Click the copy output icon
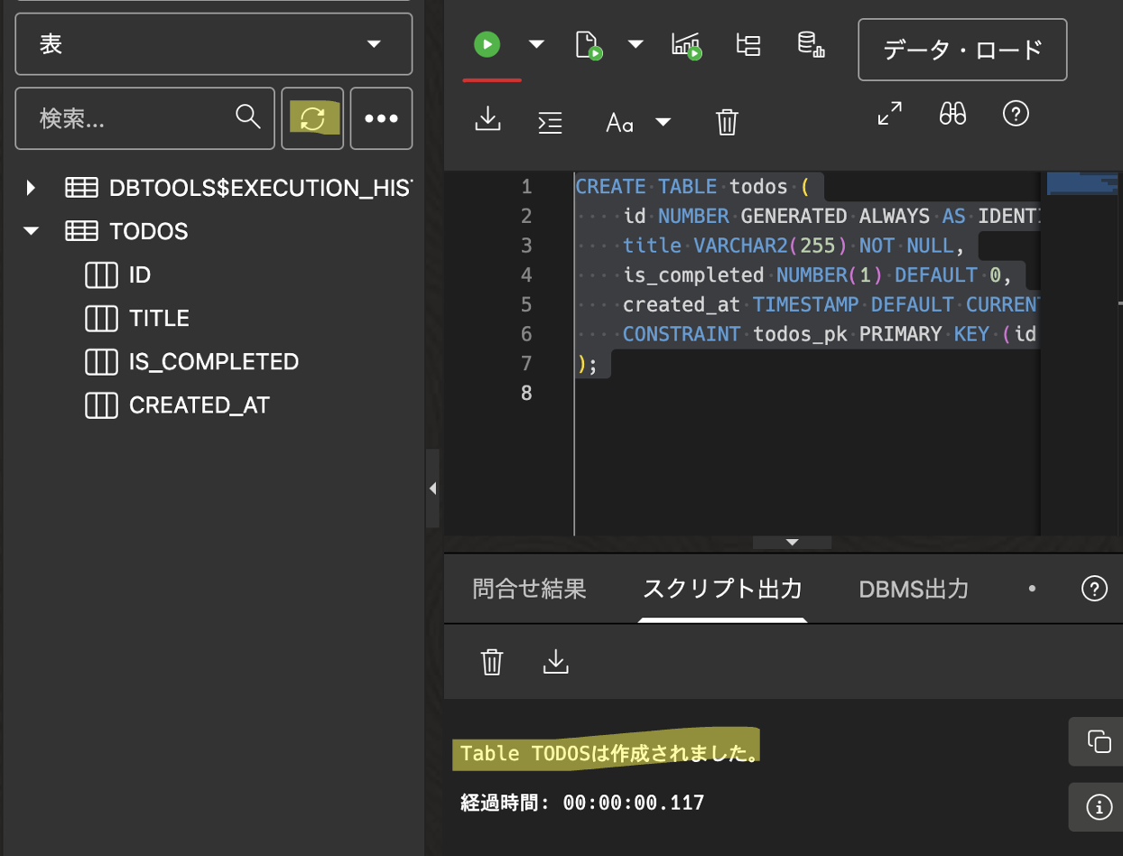 pyautogui.click(x=1099, y=742)
